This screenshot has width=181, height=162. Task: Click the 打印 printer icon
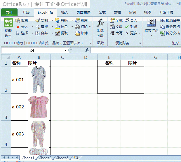pos(77,27)
